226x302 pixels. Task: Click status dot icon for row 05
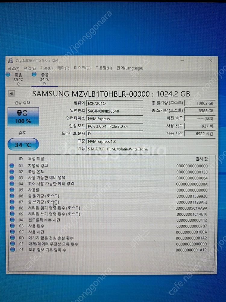click(x=12, y=190)
